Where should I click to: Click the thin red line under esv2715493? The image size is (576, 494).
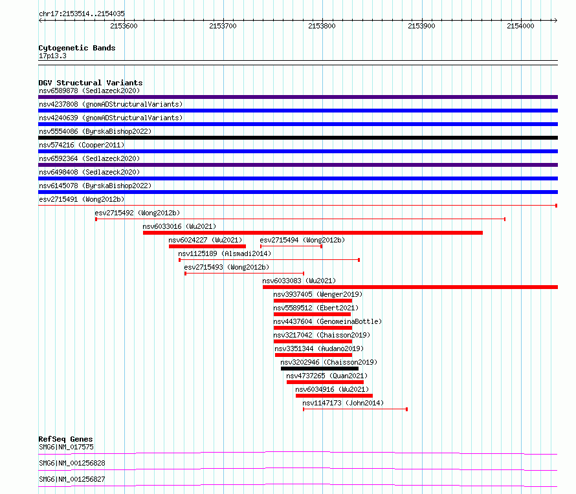[x=244, y=274]
